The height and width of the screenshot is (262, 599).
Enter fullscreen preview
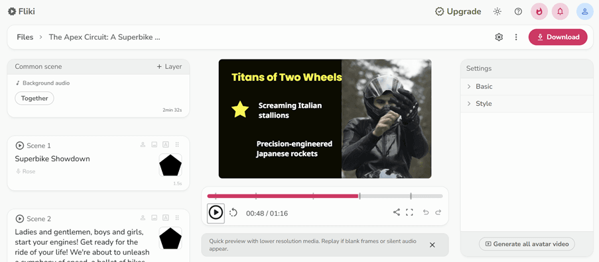pos(409,212)
